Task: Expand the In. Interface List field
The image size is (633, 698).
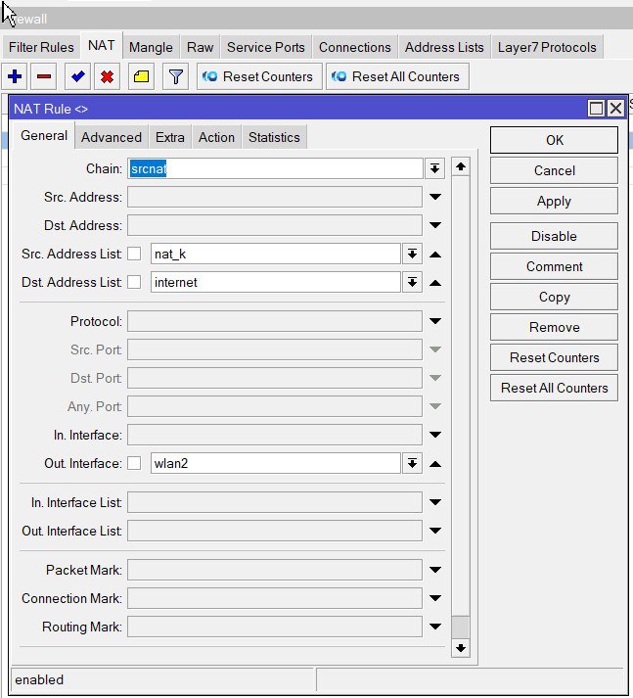Action: coord(435,502)
